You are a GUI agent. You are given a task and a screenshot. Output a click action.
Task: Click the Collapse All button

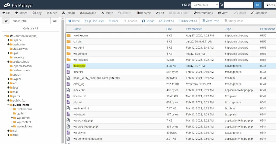[x=30, y=28]
